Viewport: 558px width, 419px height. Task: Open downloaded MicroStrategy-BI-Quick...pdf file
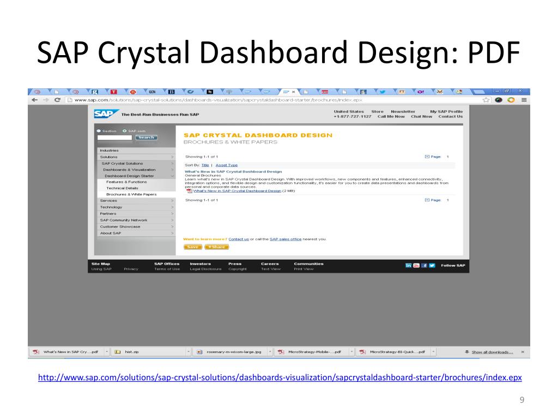[393, 352]
